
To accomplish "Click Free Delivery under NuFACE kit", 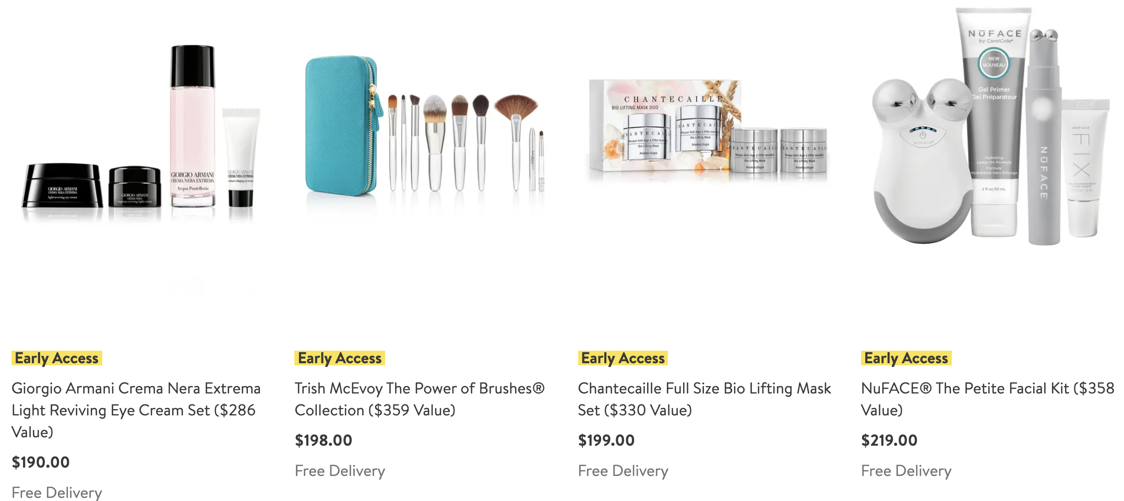I will pyautogui.click(x=906, y=471).
